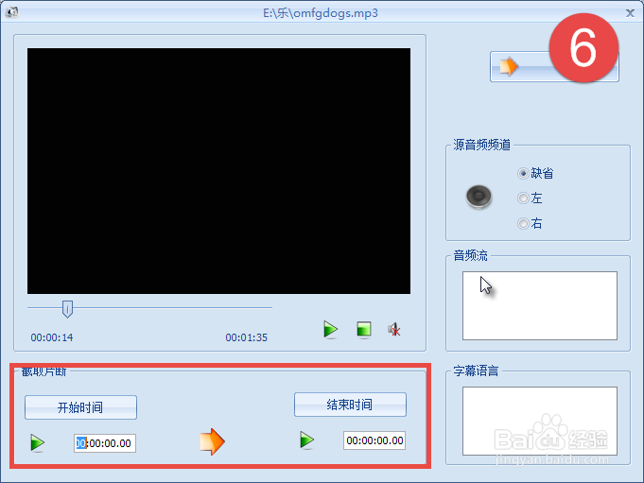This screenshot has height=483, width=644.
Task: Click the speaker icon in 源音频频道
Action: 479,197
